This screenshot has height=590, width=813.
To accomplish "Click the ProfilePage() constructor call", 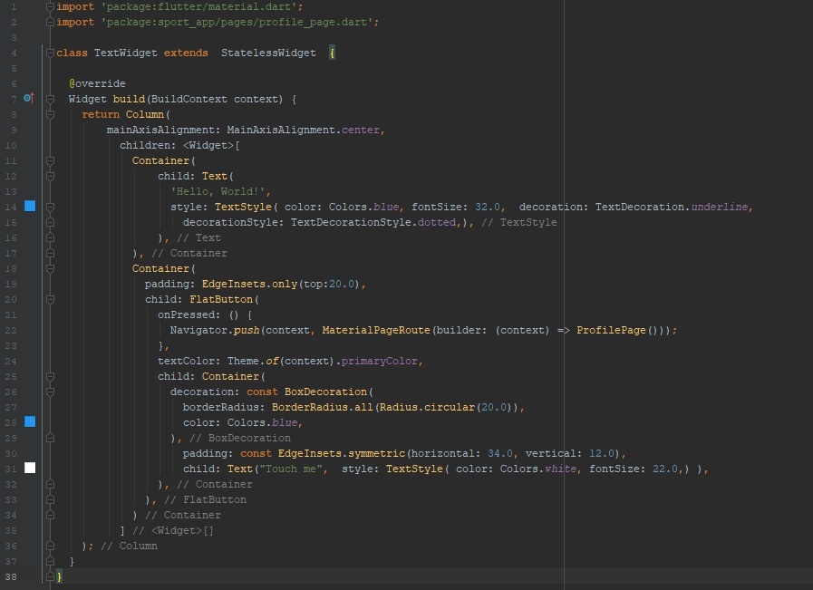I will tap(617, 330).
